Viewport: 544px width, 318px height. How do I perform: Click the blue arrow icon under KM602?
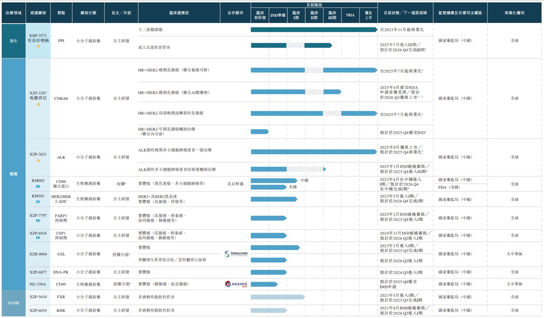pos(38,186)
